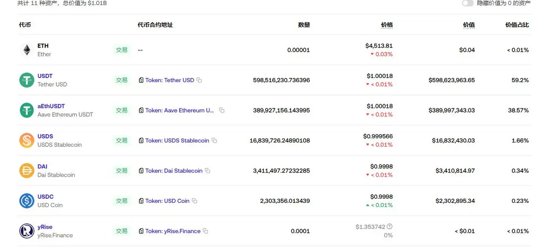Image resolution: width=553 pixels, height=249 pixels.
Task: Open the Token: Aave Ethereum U... link
Action: 179,110
